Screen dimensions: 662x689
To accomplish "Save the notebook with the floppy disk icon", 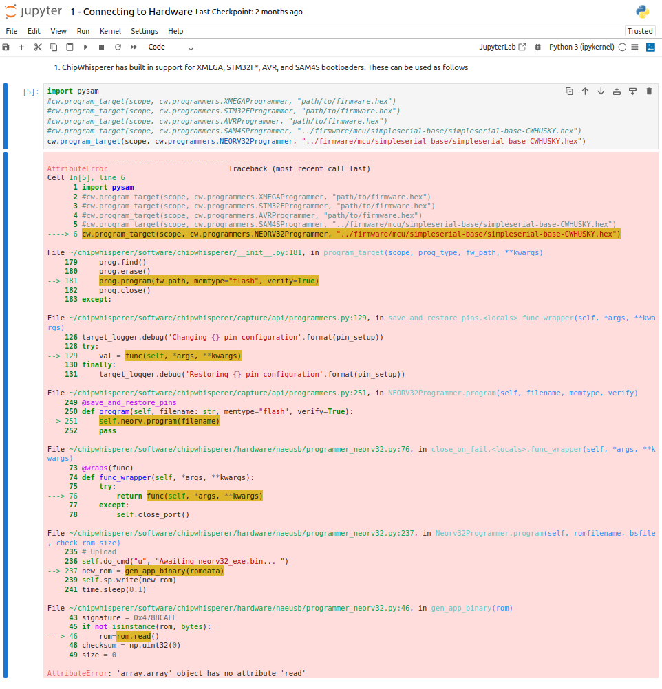I will point(6,47).
